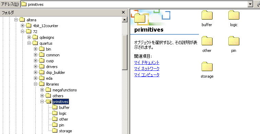Open the address bar dropdown arrow
Image resolution: width=260 pixels, height=134 pixels.
(x=250, y=4)
